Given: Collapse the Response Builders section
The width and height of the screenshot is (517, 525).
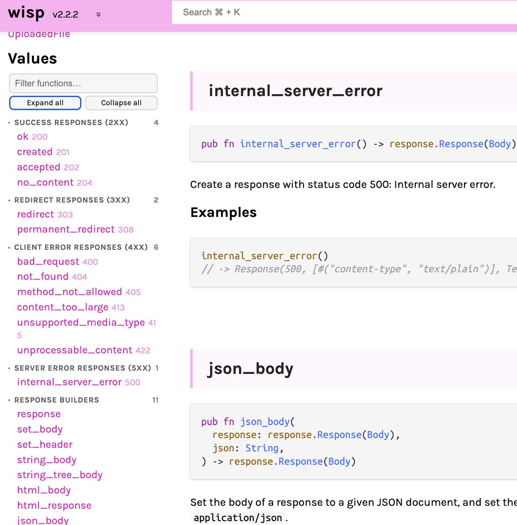Looking at the screenshot, I should tap(83, 400).
